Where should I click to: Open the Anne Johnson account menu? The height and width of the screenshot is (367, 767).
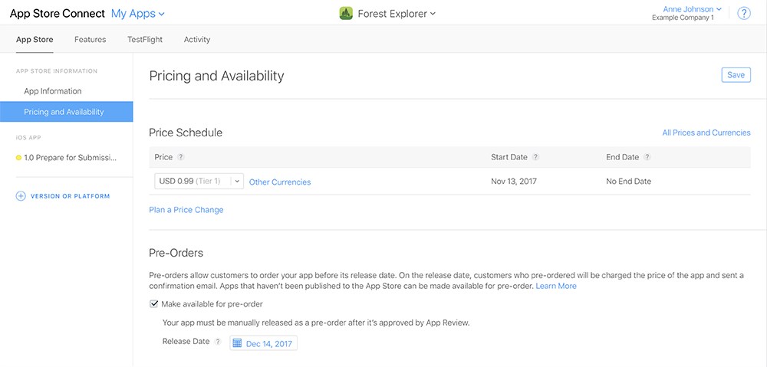click(x=692, y=9)
